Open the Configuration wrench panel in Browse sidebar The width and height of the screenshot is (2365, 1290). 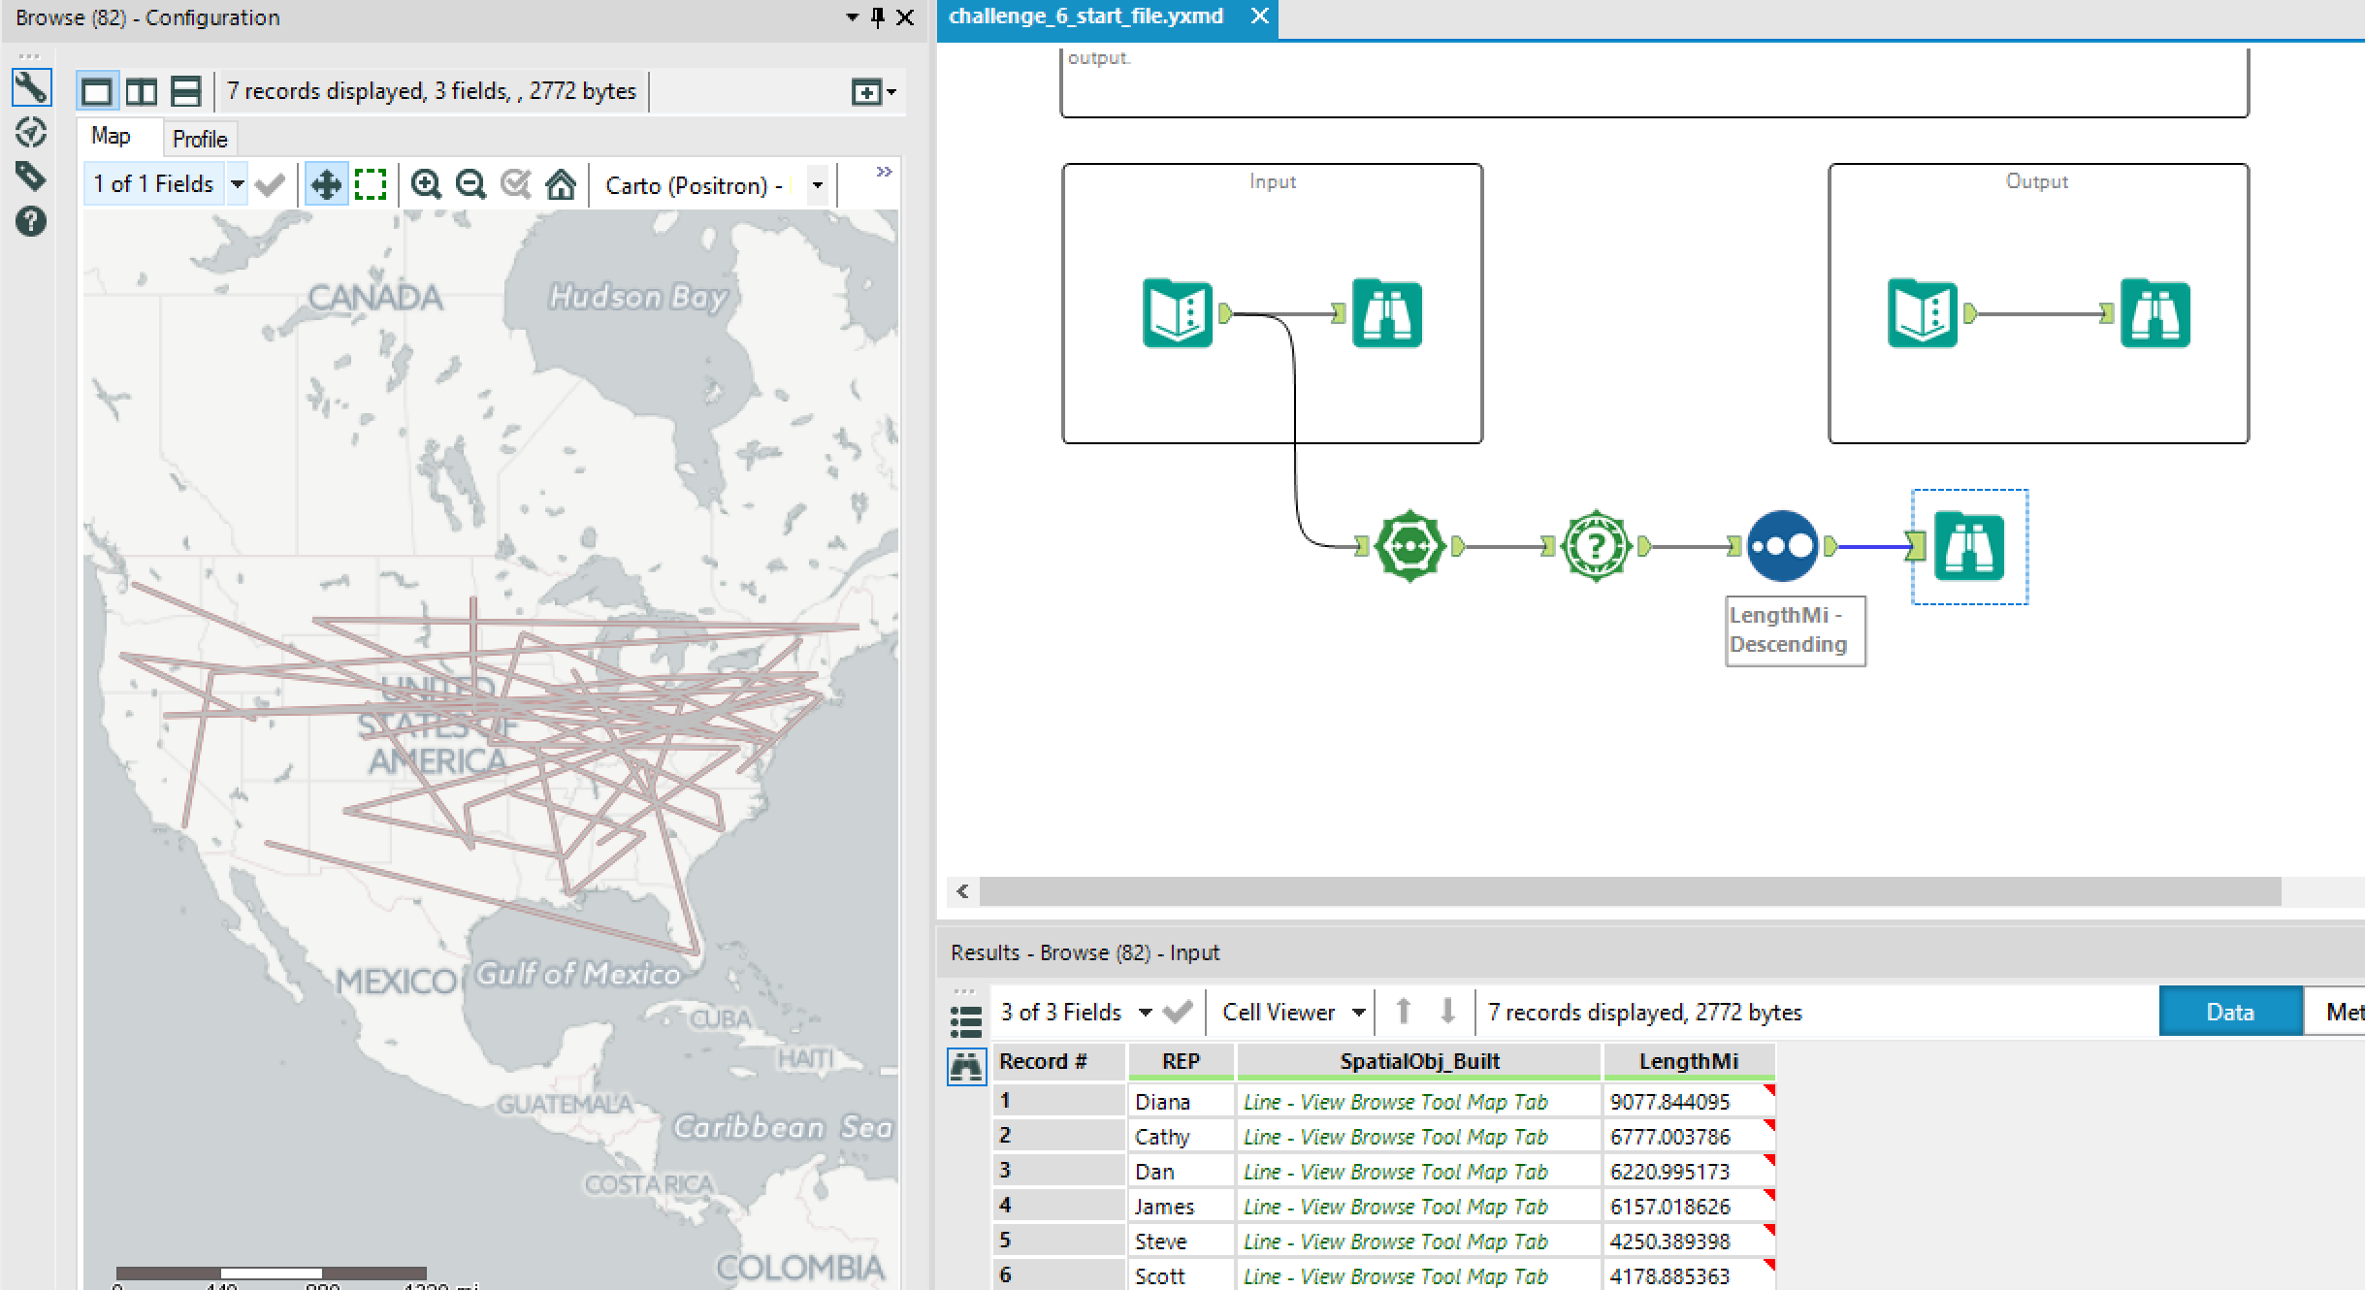click(x=32, y=87)
